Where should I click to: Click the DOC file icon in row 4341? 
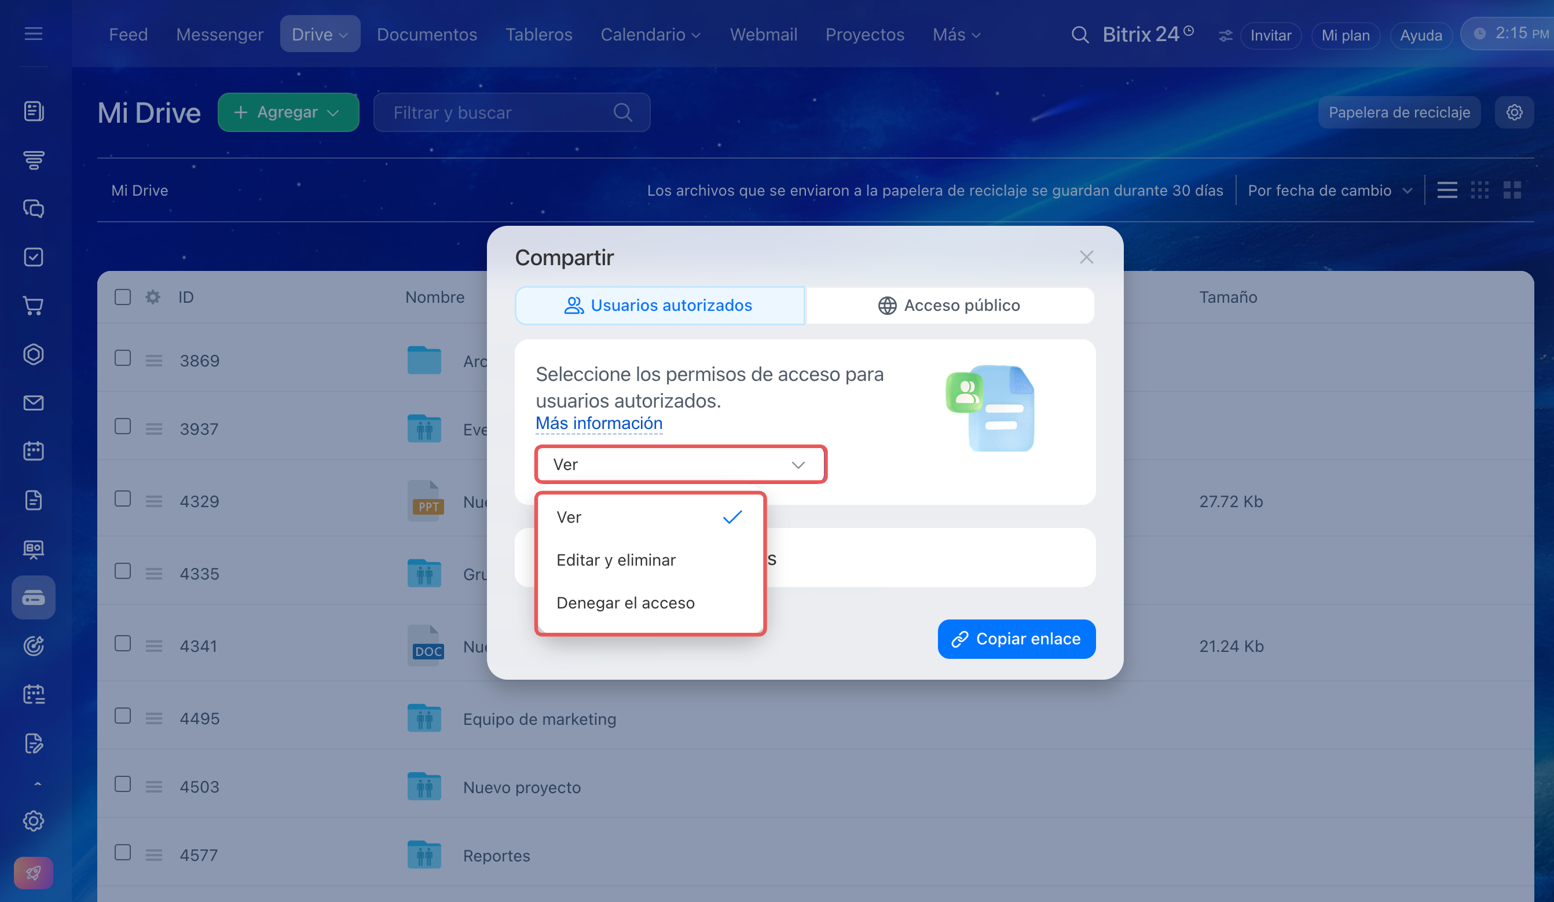pos(426,646)
